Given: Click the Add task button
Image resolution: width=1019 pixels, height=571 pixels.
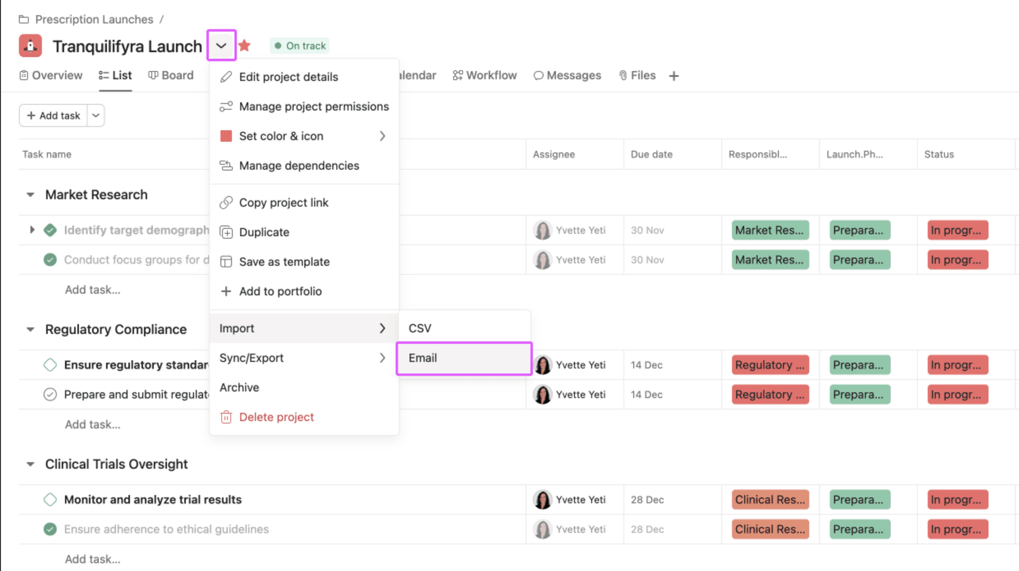Looking at the screenshot, I should [x=53, y=115].
